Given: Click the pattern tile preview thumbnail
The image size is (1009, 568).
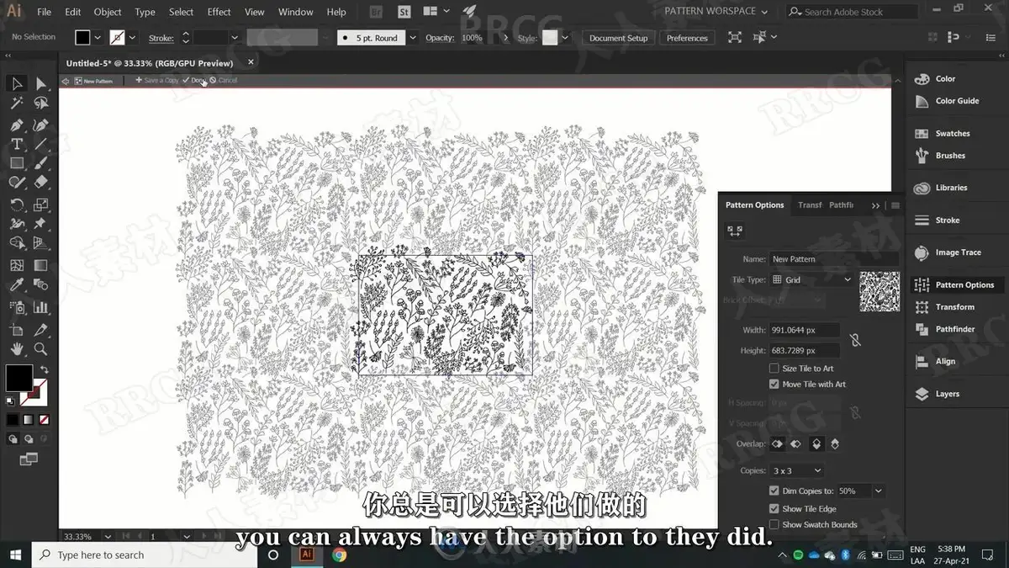Looking at the screenshot, I should tap(880, 291).
